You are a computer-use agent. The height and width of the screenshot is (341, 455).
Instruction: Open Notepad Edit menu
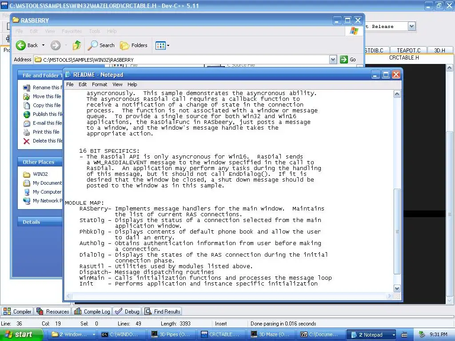click(82, 84)
